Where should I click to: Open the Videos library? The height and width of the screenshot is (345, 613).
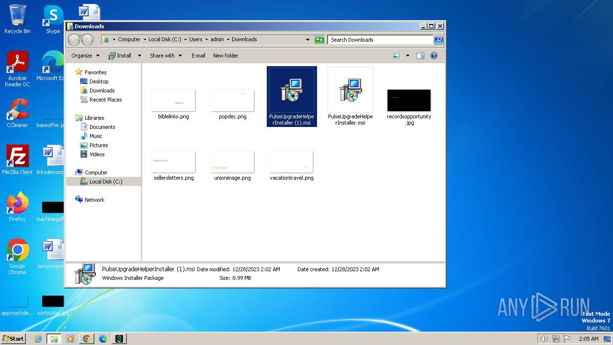(x=97, y=154)
